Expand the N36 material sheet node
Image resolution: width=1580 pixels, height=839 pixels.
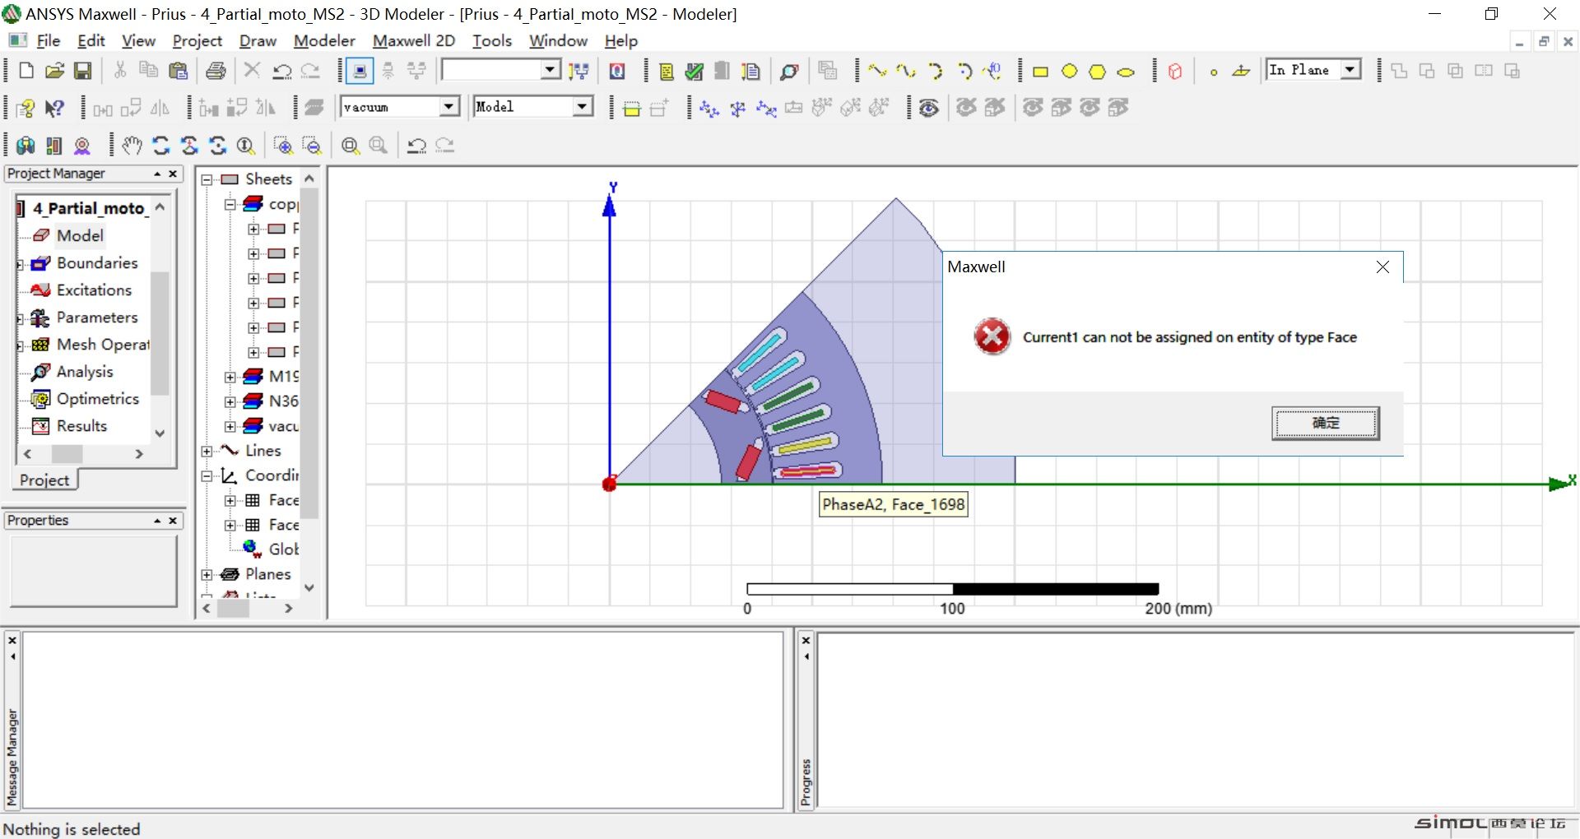[x=230, y=401]
